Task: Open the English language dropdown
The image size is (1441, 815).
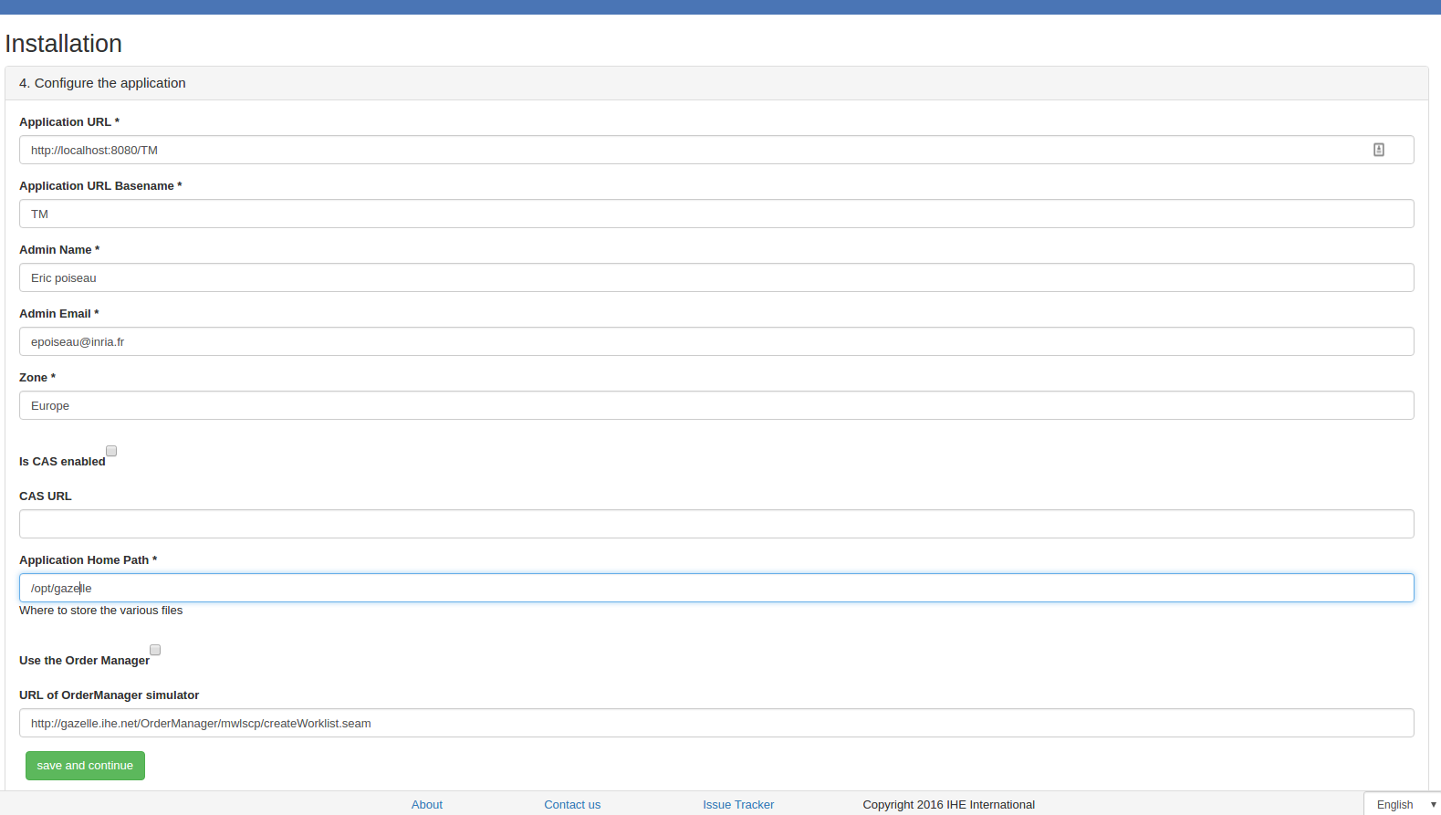Action: 1403,804
